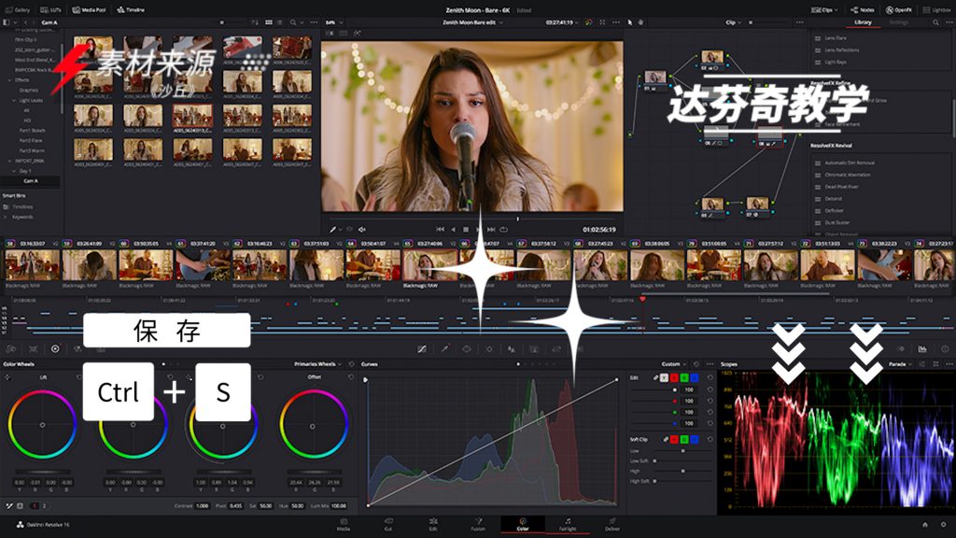Add the Lens Flare effect
Screen dimensions: 956x538
(836, 37)
